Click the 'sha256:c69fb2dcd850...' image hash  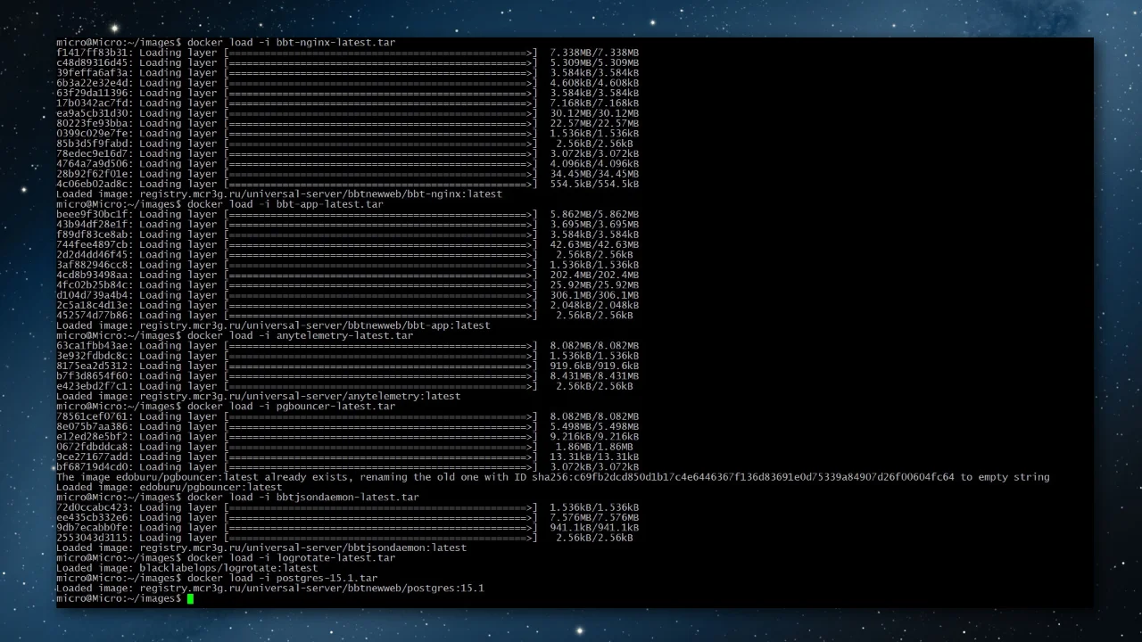[x=743, y=477]
